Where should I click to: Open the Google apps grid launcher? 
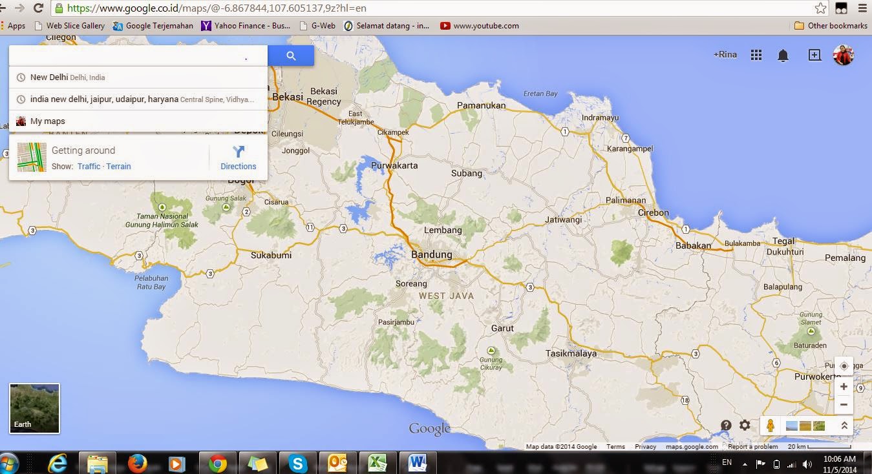(x=756, y=55)
